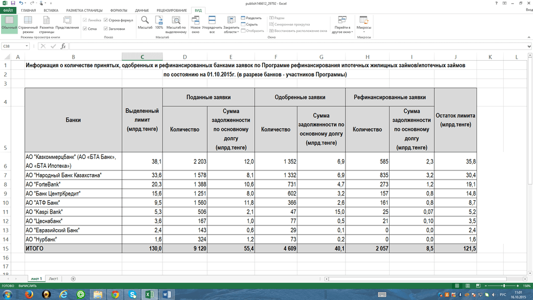This screenshot has width=533, height=300.
Task: Add a new sheet with plus button
Action: [x=73, y=279]
